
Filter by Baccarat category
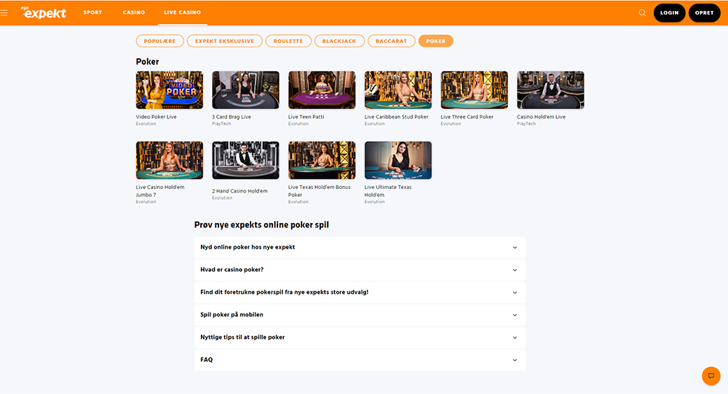(x=392, y=41)
